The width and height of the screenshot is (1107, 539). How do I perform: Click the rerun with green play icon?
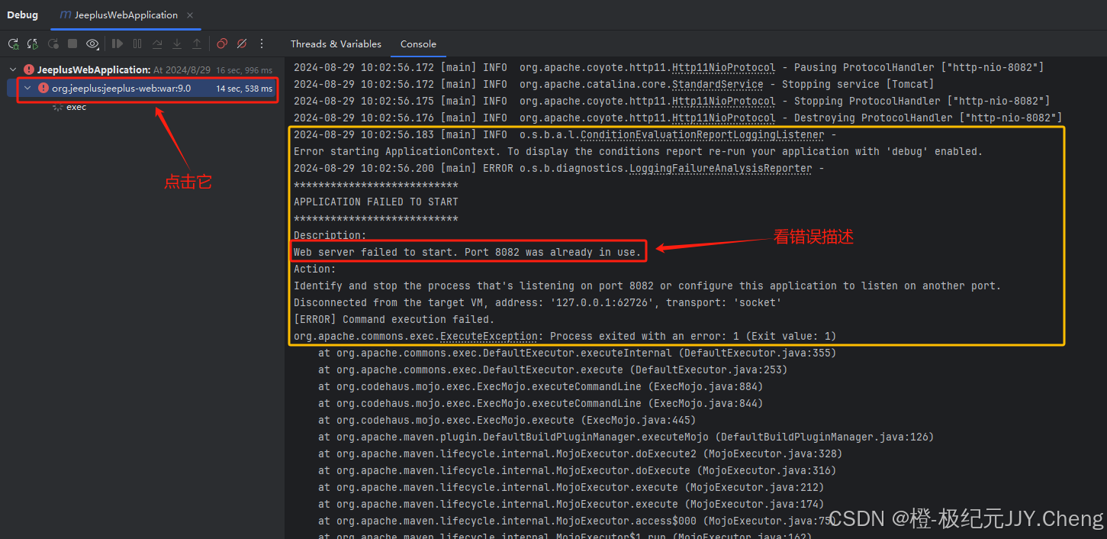33,44
